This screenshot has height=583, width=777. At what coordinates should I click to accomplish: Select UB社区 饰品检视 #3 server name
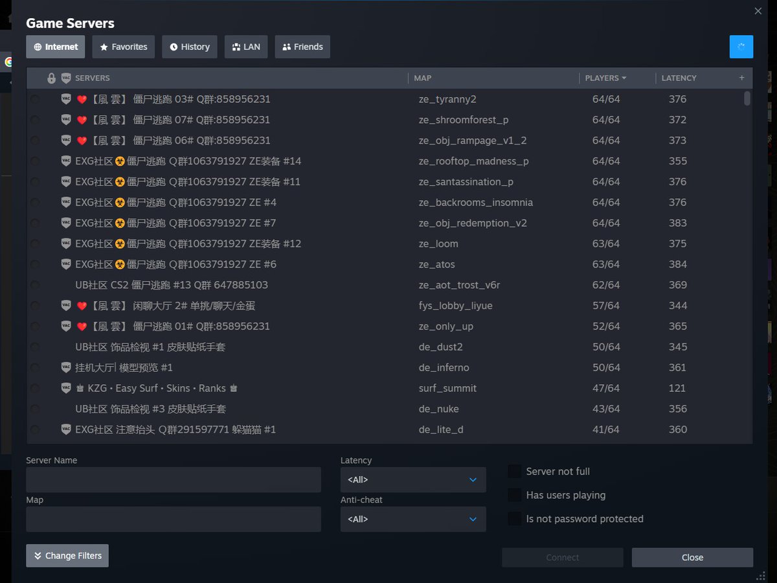tap(150, 409)
